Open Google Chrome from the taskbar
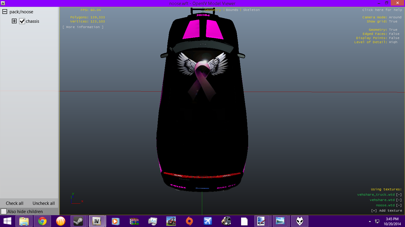The image size is (405, 227). [42, 221]
